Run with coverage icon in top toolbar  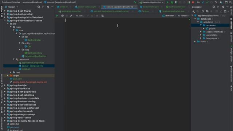click(x=176, y=2)
